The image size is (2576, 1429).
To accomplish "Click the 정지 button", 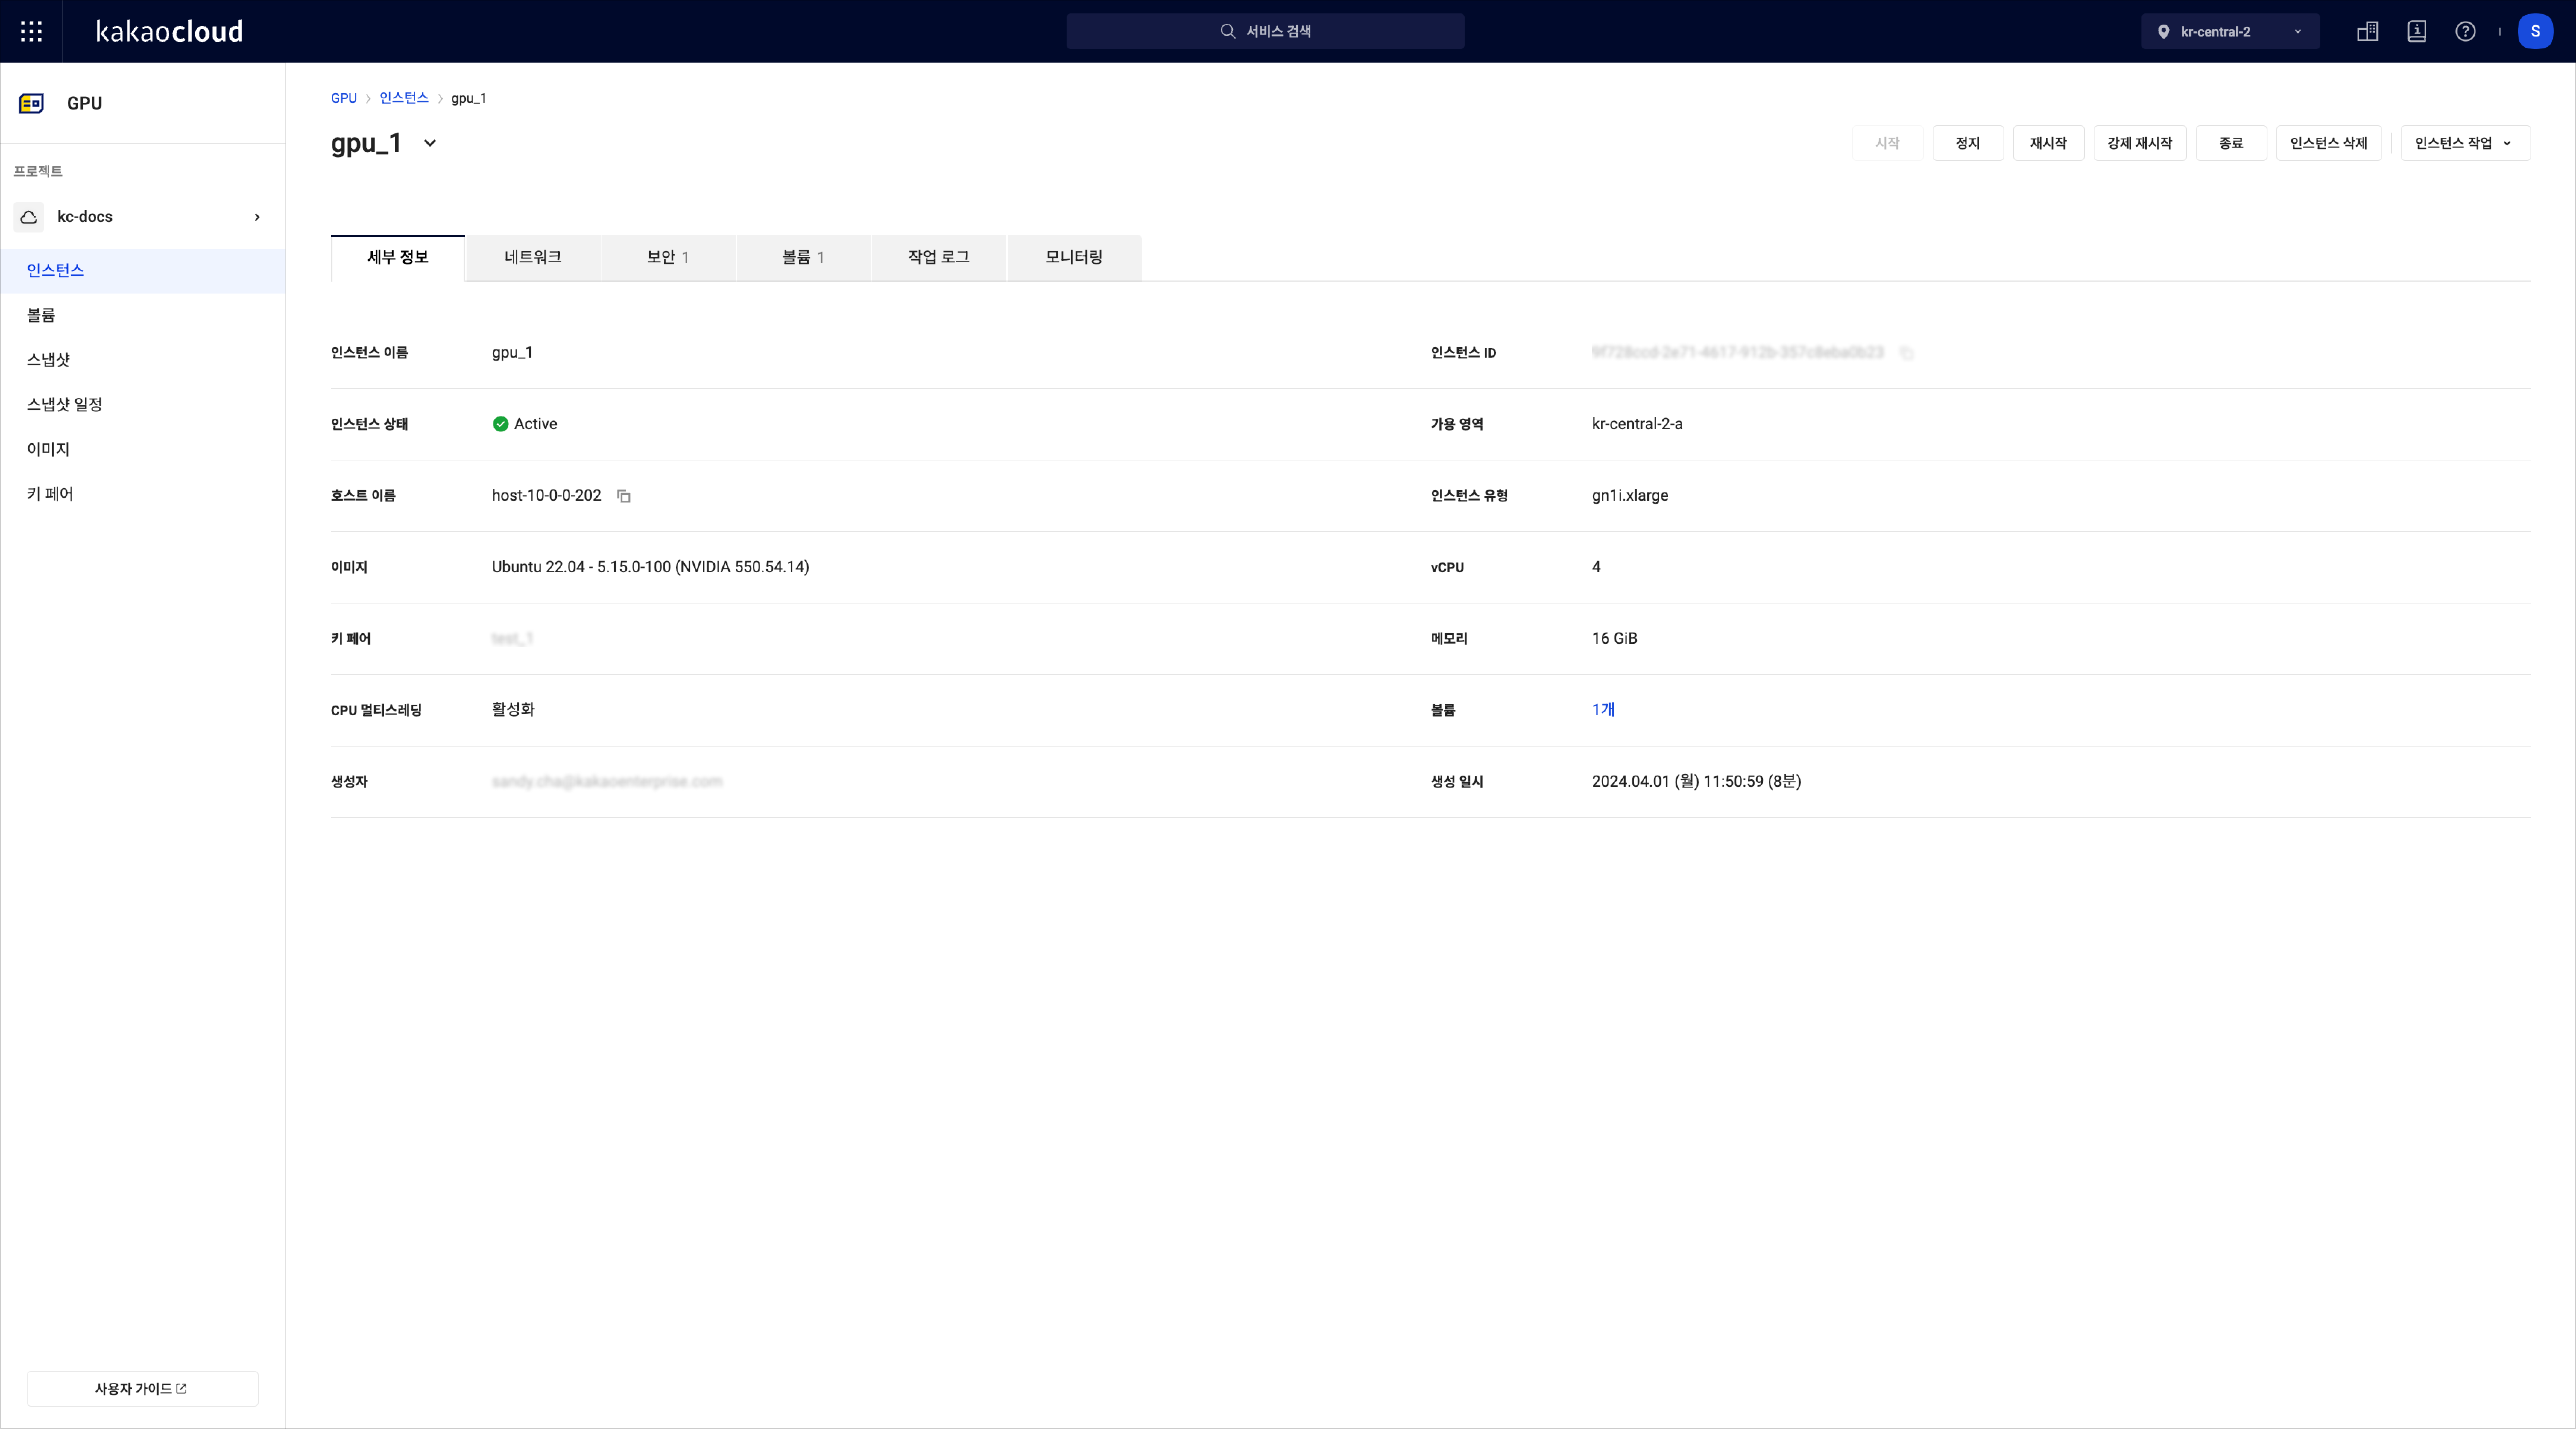I will click(1968, 143).
